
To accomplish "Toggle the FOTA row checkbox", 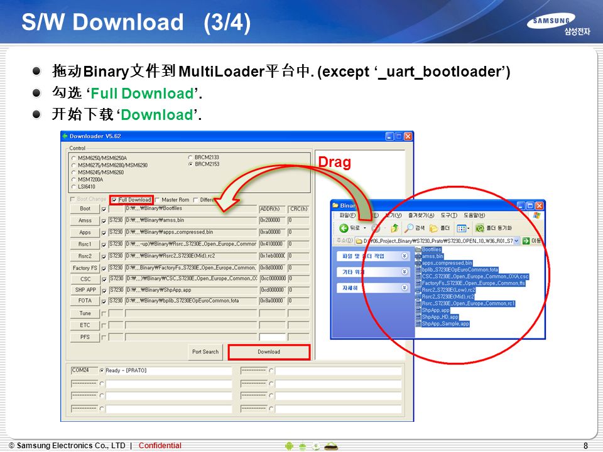I will 104,302.
